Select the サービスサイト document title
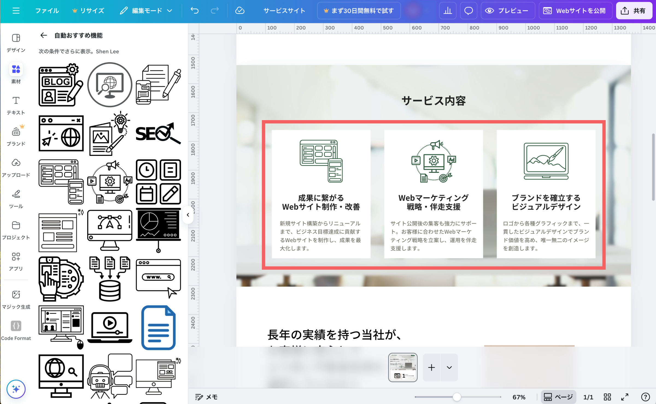 (284, 11)
